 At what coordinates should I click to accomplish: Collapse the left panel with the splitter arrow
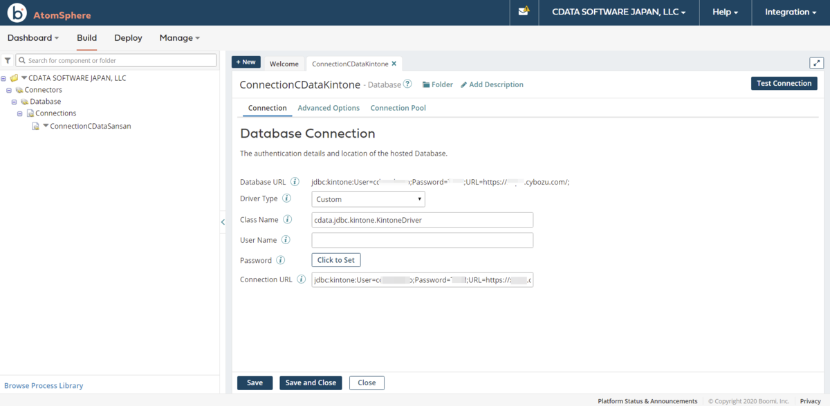coord(223,222)
